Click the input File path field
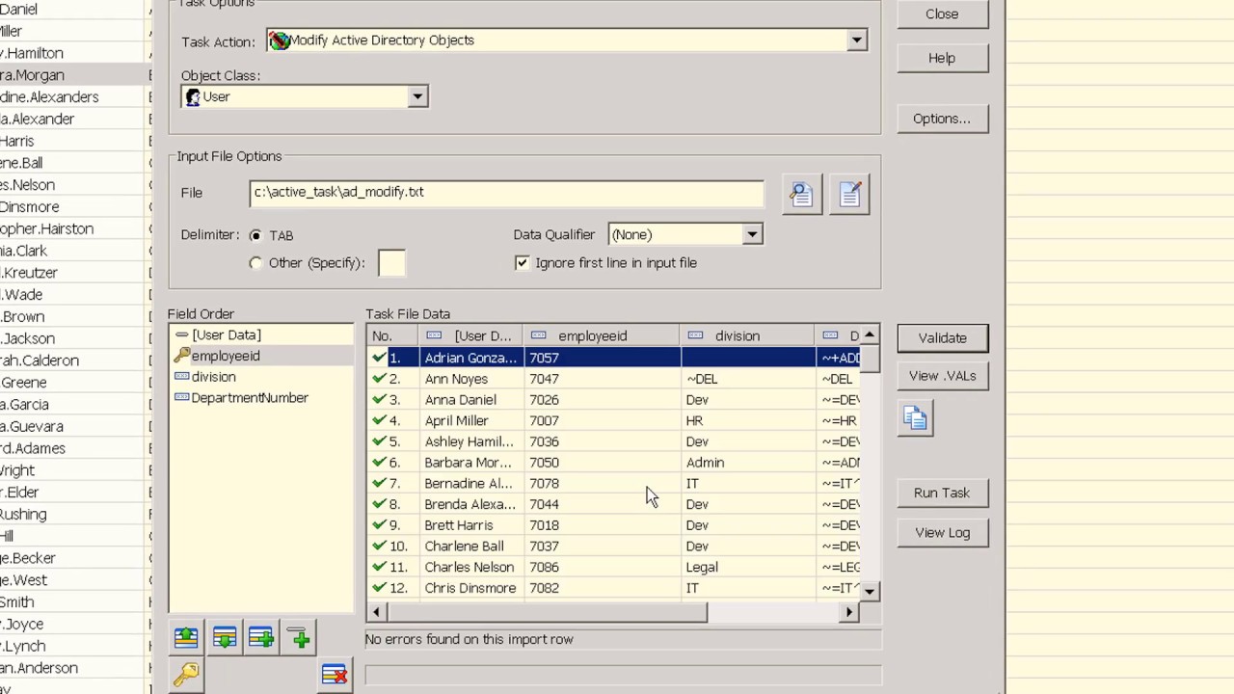The image size is (1234, 694). coord(506,193)
